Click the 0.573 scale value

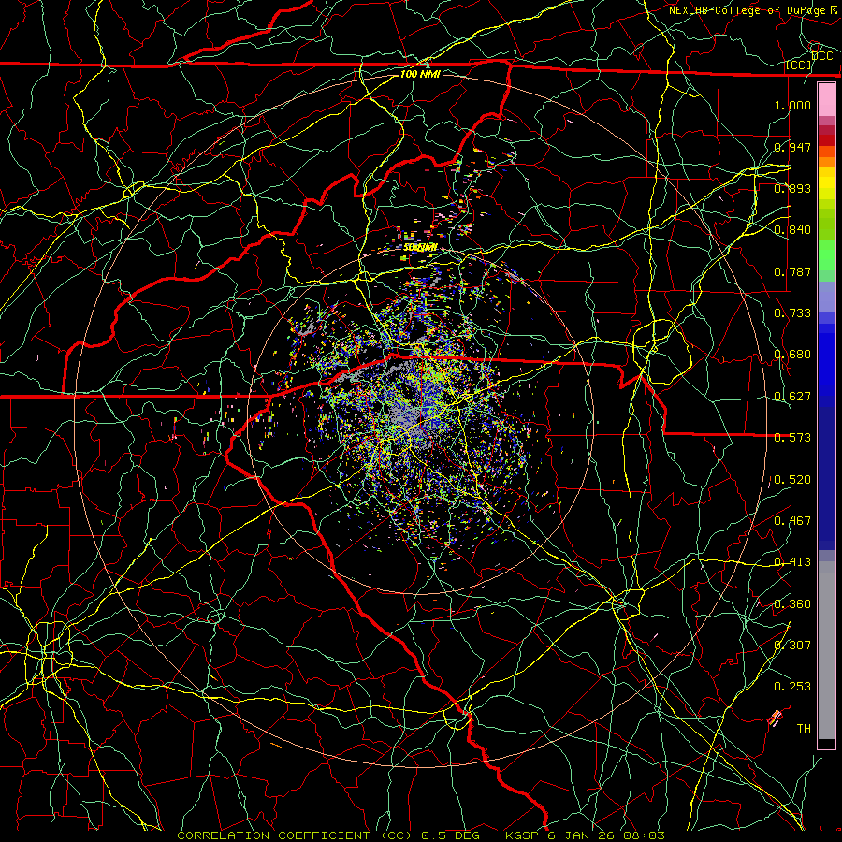[x=792, y=438]
